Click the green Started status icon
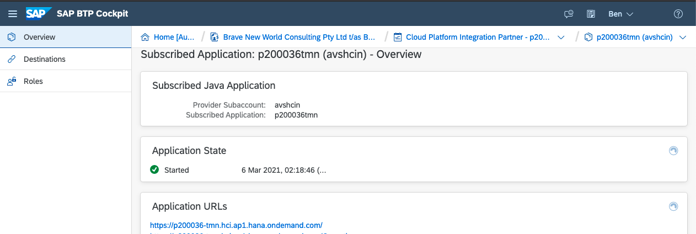The image size is (696, 234). [155, 170]
